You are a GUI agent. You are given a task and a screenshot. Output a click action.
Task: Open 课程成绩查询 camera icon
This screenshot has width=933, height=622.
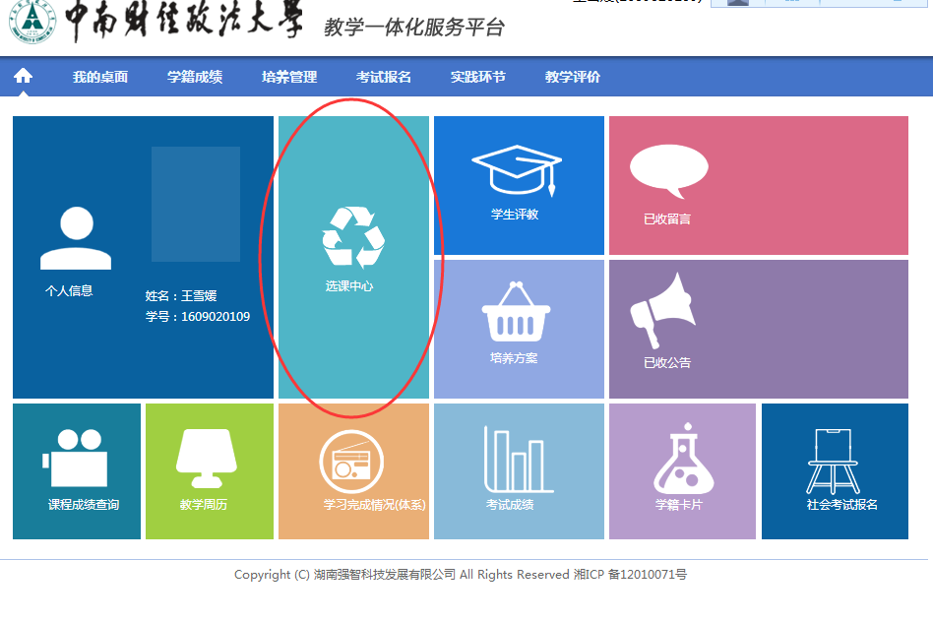[x=75, y=459]
